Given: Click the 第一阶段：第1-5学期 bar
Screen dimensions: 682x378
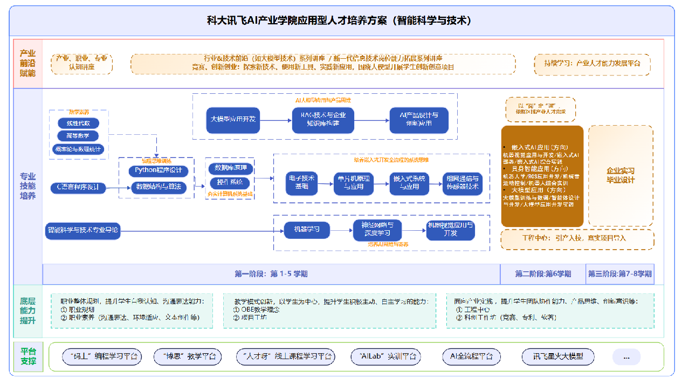Looking at the screenshot, I should (x=271, y=274).
